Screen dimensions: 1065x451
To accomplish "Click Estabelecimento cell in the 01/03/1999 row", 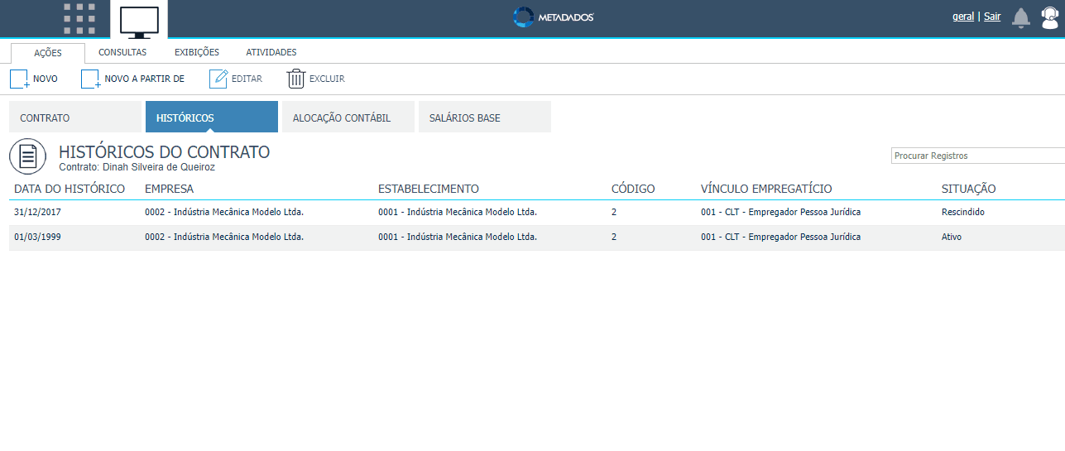I will coord(458,237).
